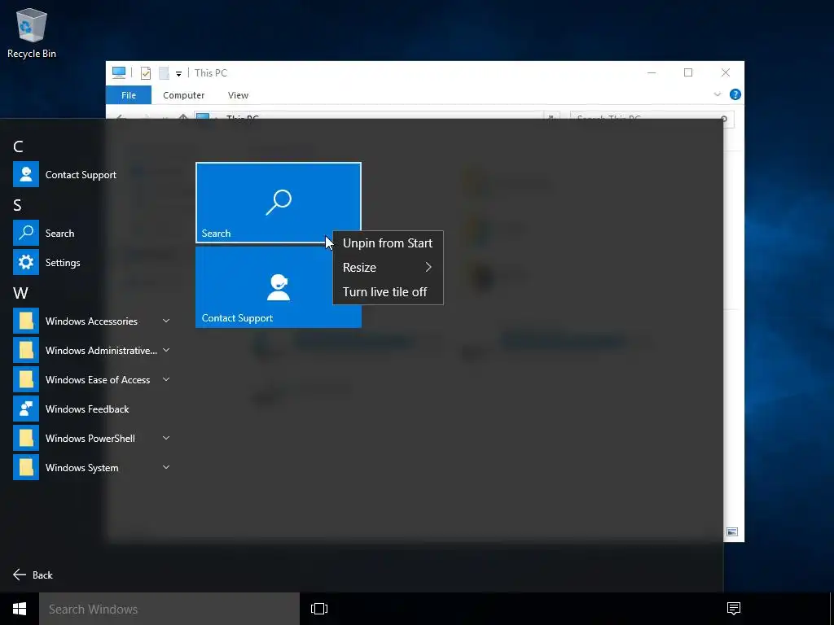Select Turn live tile off

click(388, 292)
